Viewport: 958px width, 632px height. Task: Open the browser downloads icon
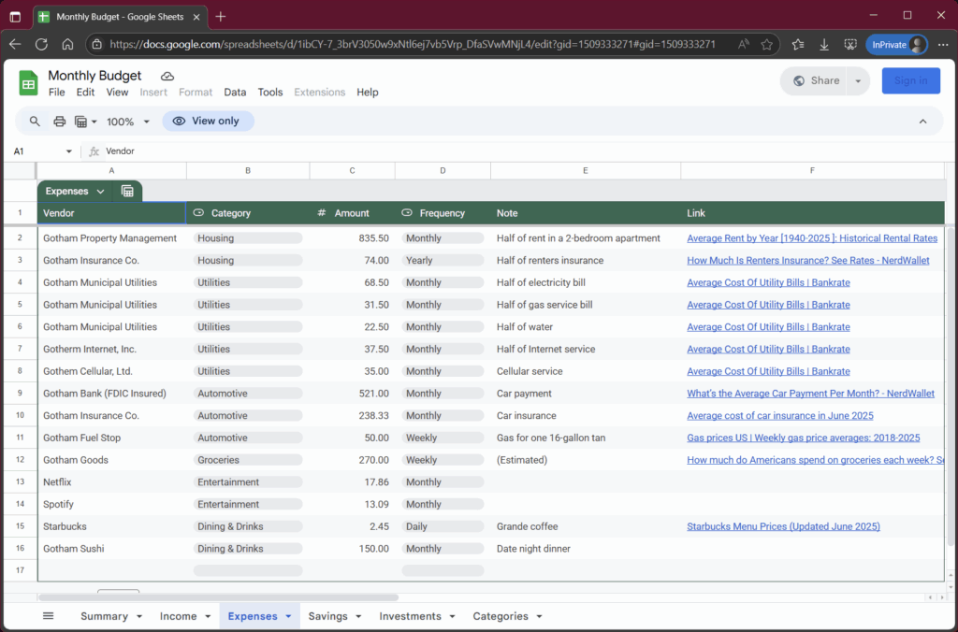pyautogui.click(x=824, y=44)
